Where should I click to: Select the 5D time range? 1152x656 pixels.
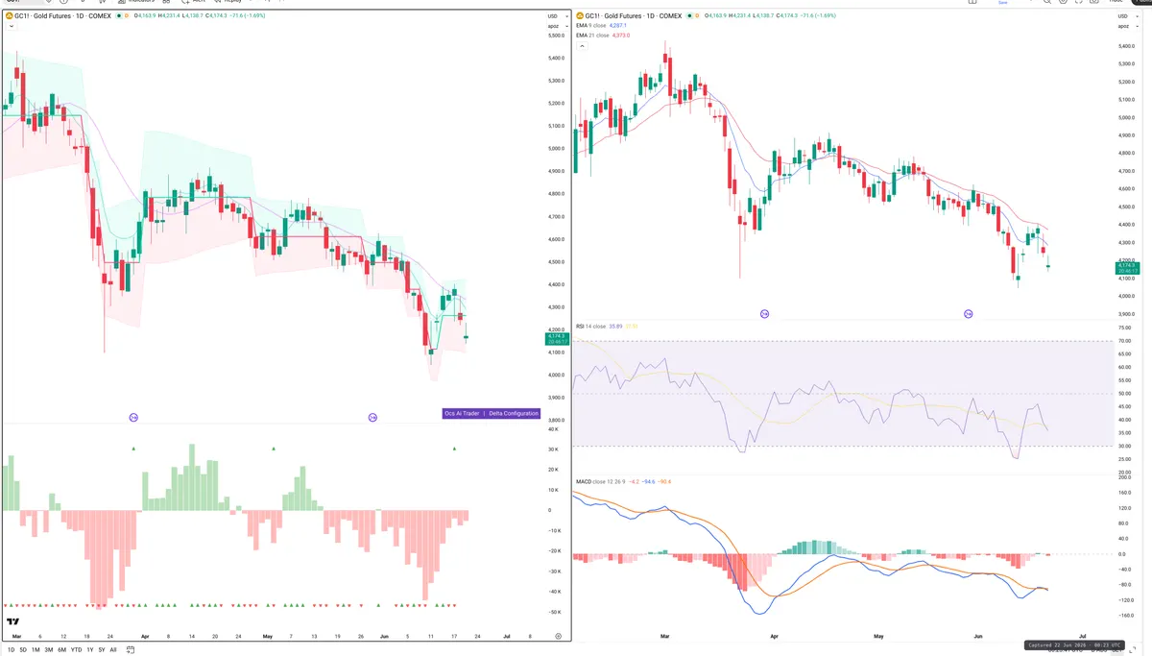[x=23, y=649]
